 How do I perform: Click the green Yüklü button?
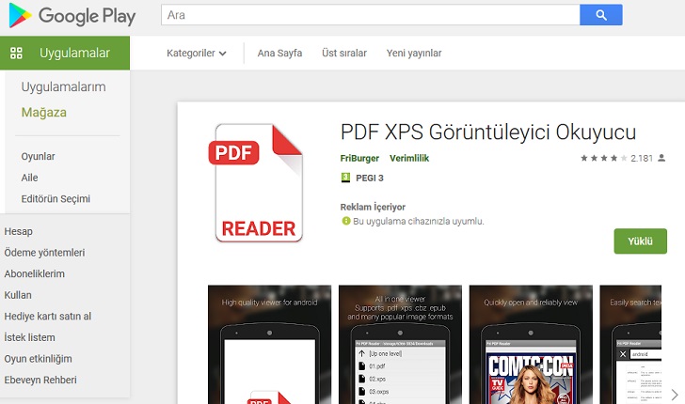pyautogui.click(x=640, y=241)
